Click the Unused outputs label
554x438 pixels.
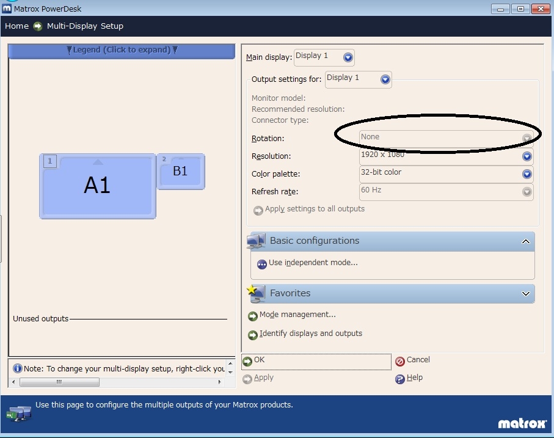point(41,319)
